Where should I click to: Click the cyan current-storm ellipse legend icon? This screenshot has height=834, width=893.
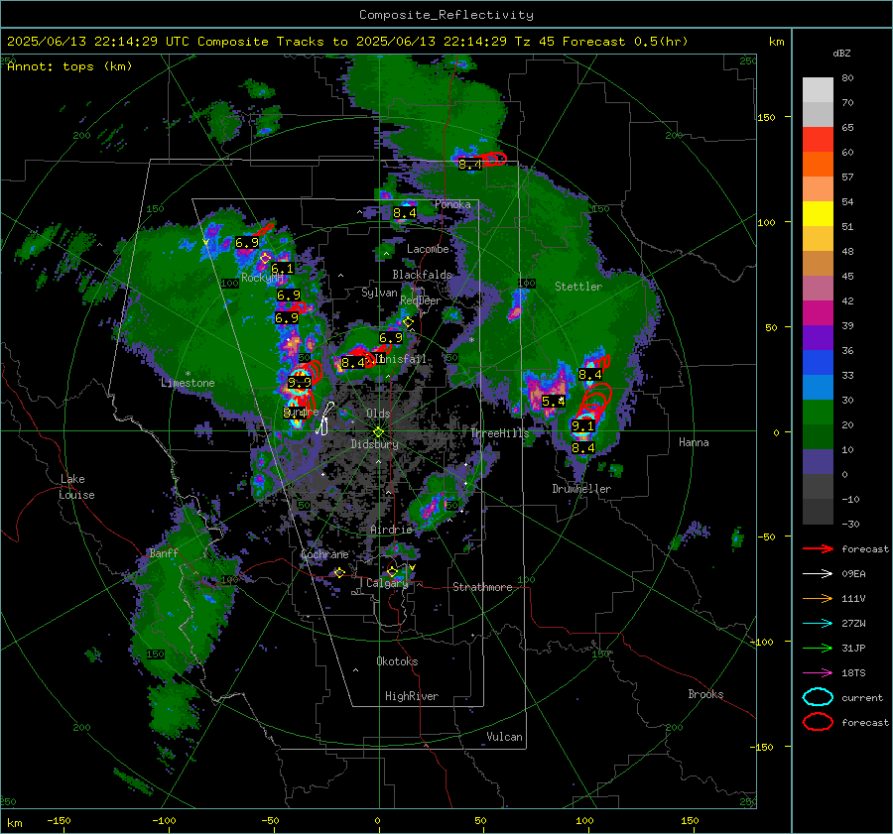point(818,697)
